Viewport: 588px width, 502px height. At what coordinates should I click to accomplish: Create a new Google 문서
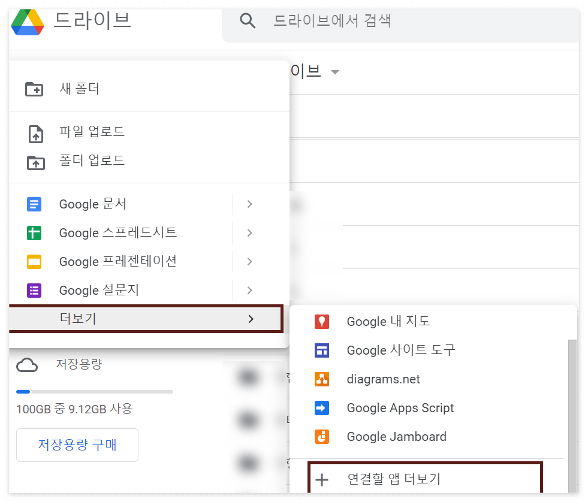click(x=120, y=204)
